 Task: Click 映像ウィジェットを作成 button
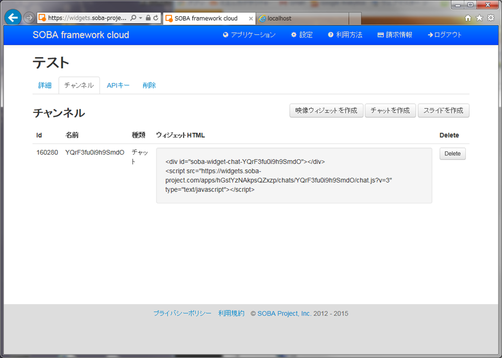click(x=326, y=111)
